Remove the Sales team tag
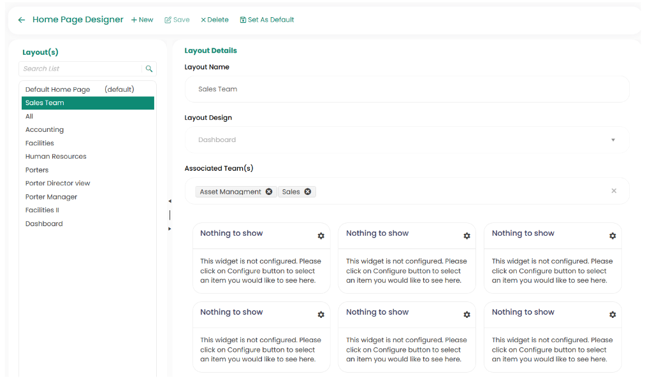652x381 pixels. tap(308, 192)
